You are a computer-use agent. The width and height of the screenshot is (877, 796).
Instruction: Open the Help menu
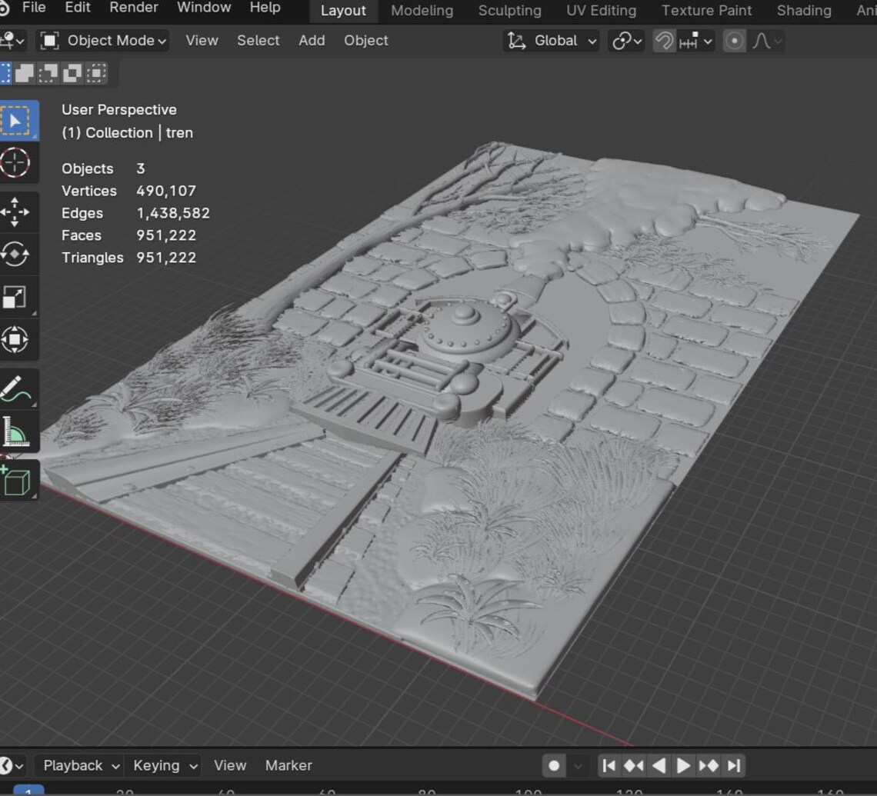point(265,8)
